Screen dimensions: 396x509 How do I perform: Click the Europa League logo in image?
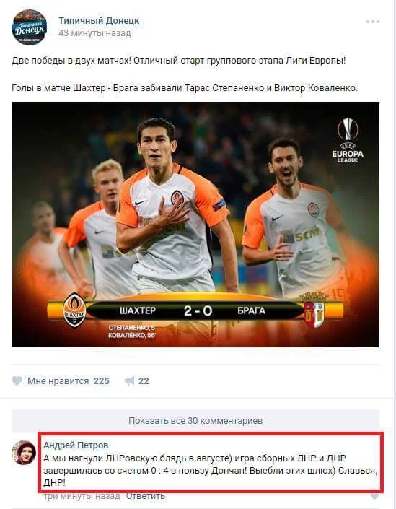(x=348, y=140)
